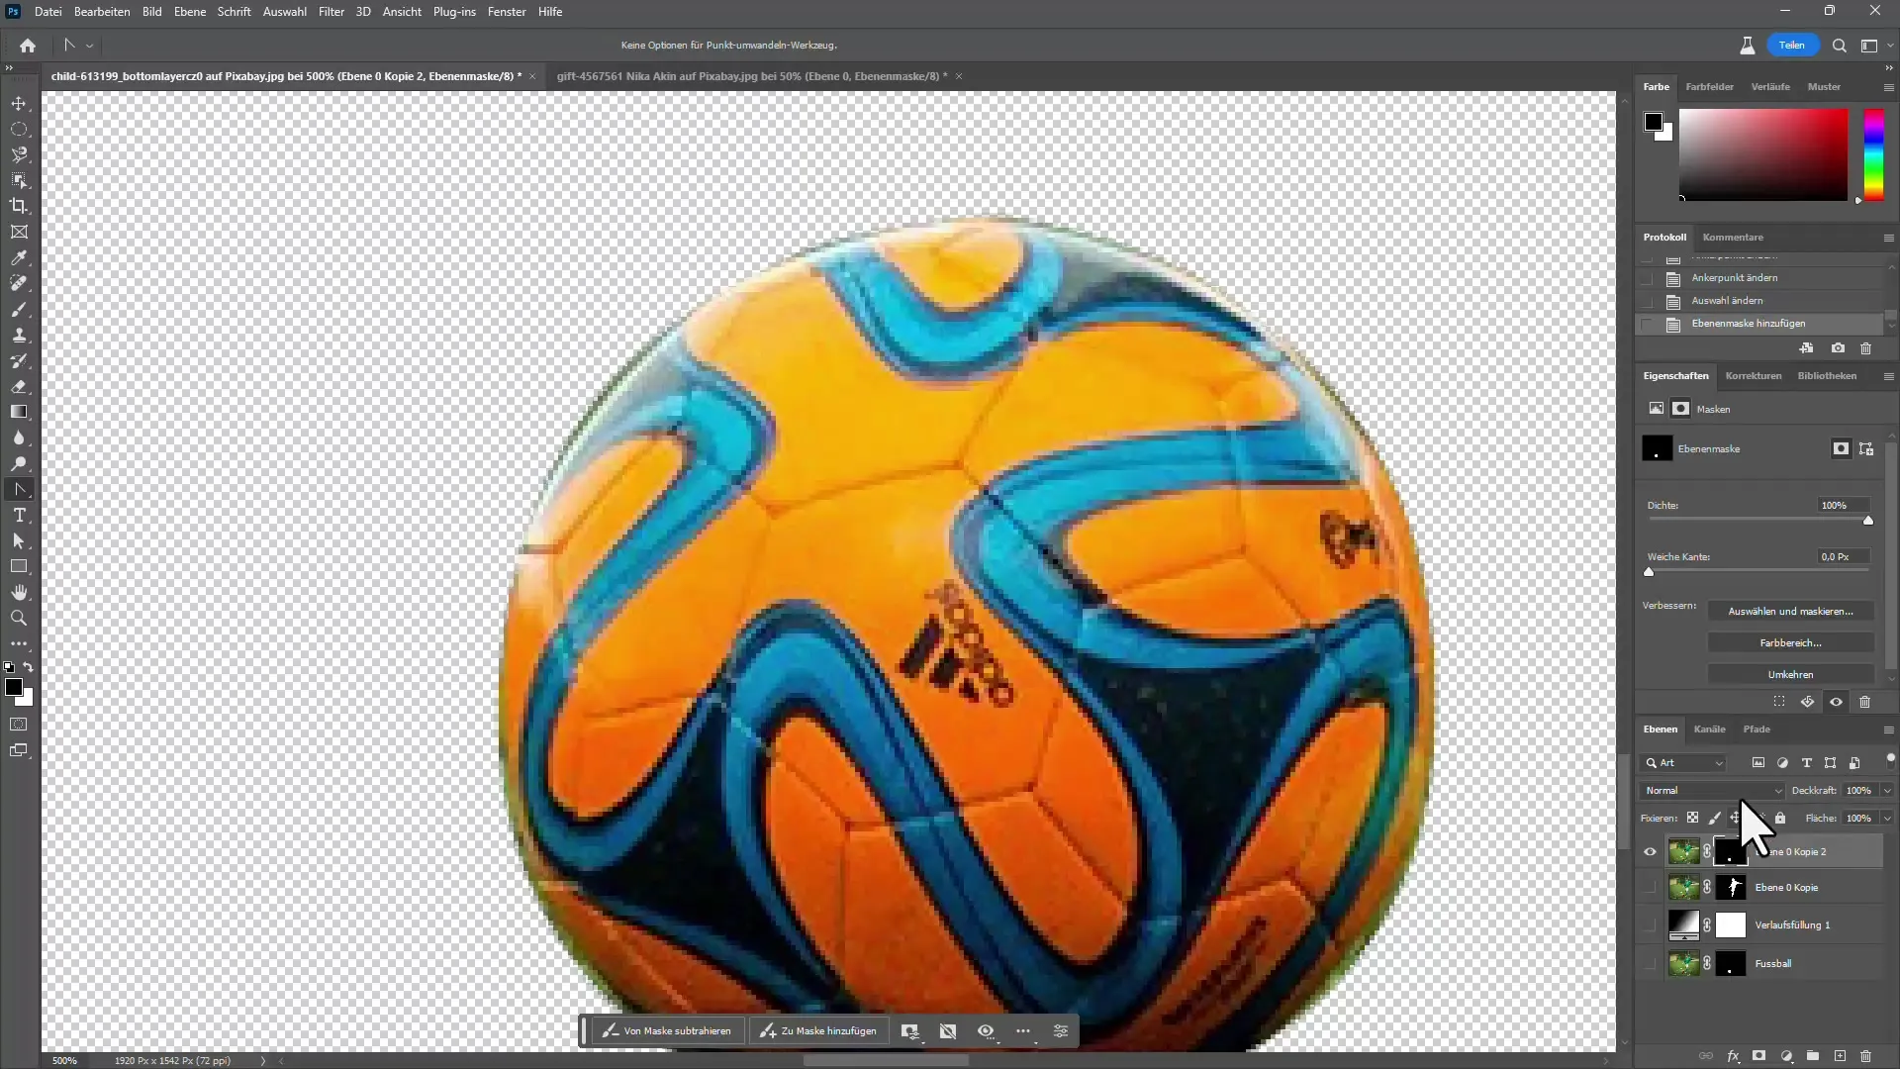This screenshot has height=1069, width=1900.
Task: Select the Type tool
Action: pyautogui.click(x=19, y=516)
